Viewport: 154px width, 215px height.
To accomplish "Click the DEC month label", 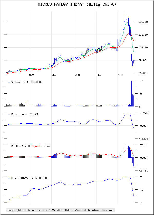I will tap(54, 75).
